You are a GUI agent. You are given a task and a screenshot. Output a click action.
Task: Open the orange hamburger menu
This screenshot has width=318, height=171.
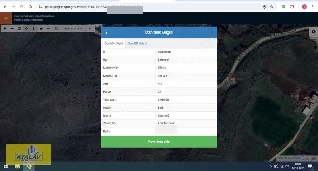tap(6, 18)
